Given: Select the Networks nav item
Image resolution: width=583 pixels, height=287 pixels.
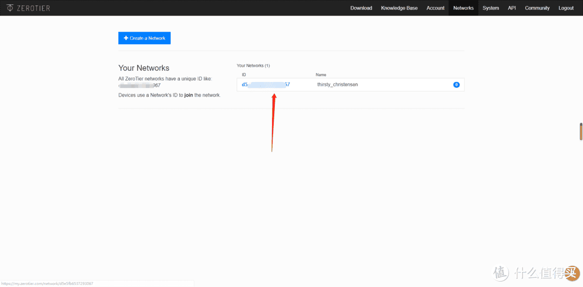Looking at the screenshot, I should [x=463, y=8].
